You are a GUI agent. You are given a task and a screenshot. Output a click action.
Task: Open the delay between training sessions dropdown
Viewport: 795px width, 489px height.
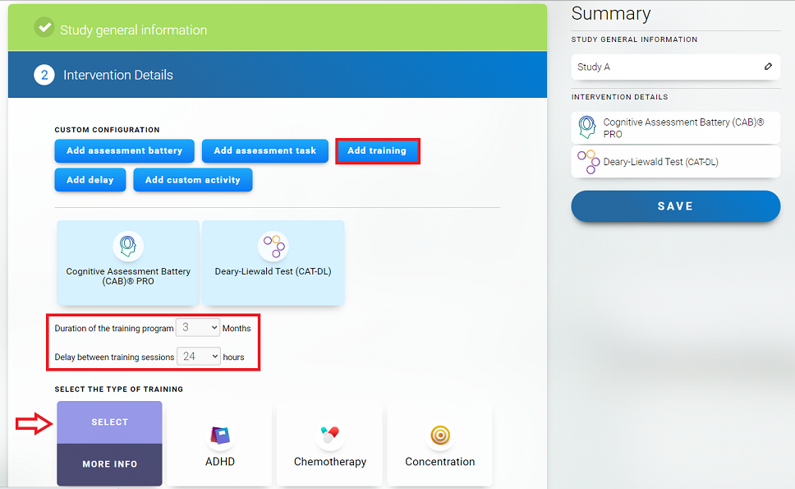point(199,357)
